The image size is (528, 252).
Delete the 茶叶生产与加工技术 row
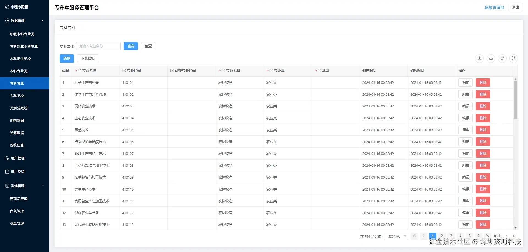[x=483, y=154]
